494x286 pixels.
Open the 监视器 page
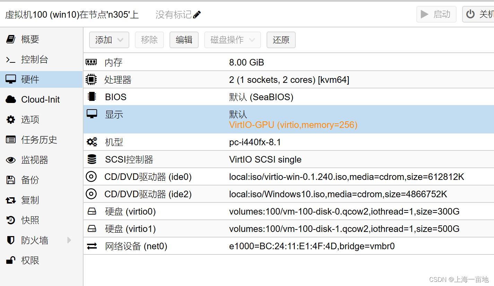point(41,160)
